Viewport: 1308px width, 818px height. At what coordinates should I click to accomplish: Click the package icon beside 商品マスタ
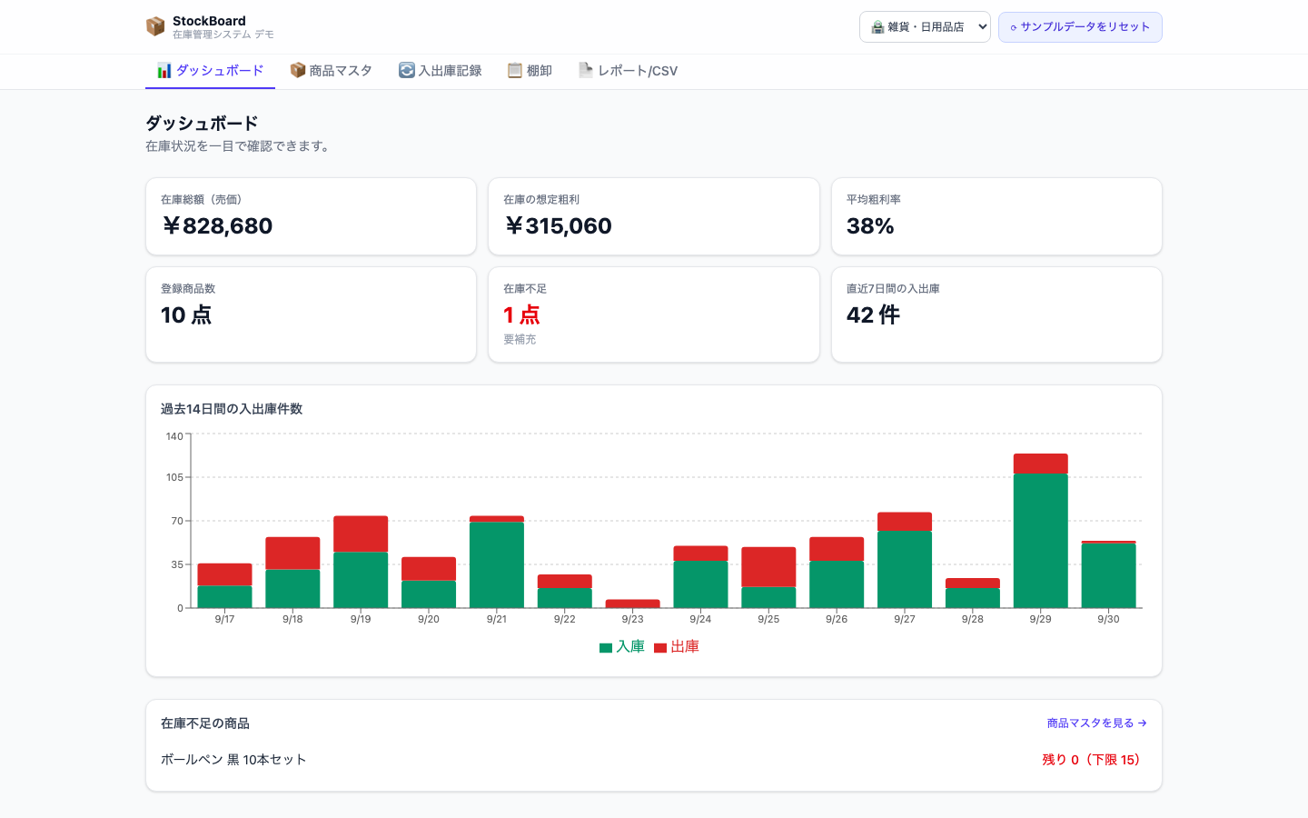click(x=297, y=71)
